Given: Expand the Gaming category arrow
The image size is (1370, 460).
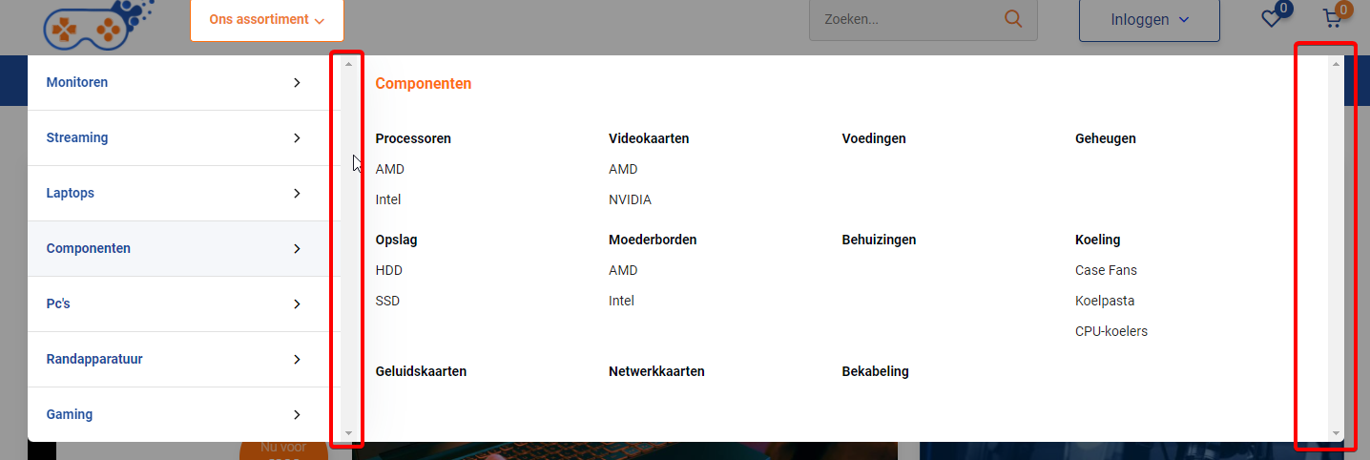Looking at the screenshot, I should pyautogui.click(x=297, y=415).
